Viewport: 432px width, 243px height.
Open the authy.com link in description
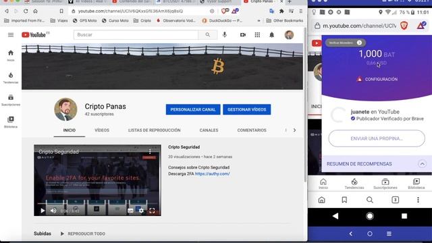(x=213, y=174)
